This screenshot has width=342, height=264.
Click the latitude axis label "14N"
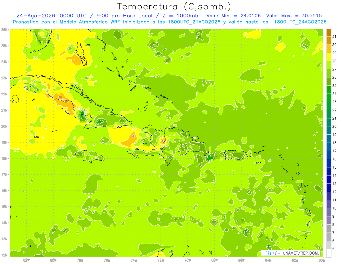click(x=4, y=223)
